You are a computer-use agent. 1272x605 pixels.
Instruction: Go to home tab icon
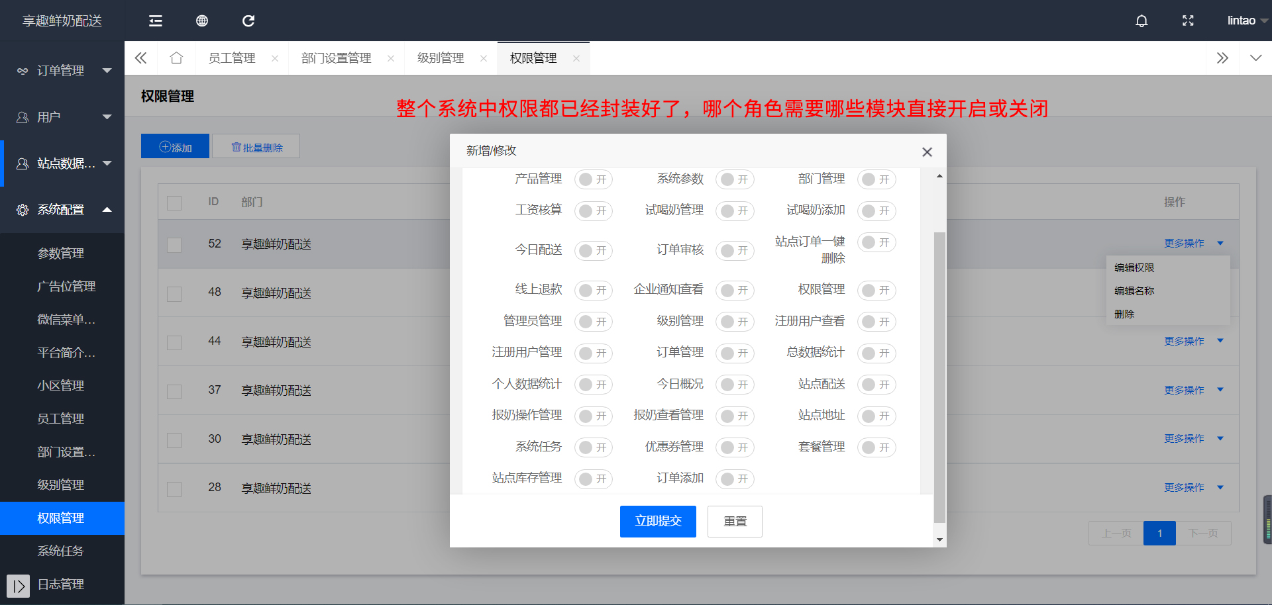click(x=176, y=58)
